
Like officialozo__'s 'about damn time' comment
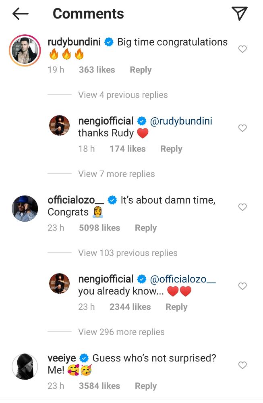click(x=242, y=207)
